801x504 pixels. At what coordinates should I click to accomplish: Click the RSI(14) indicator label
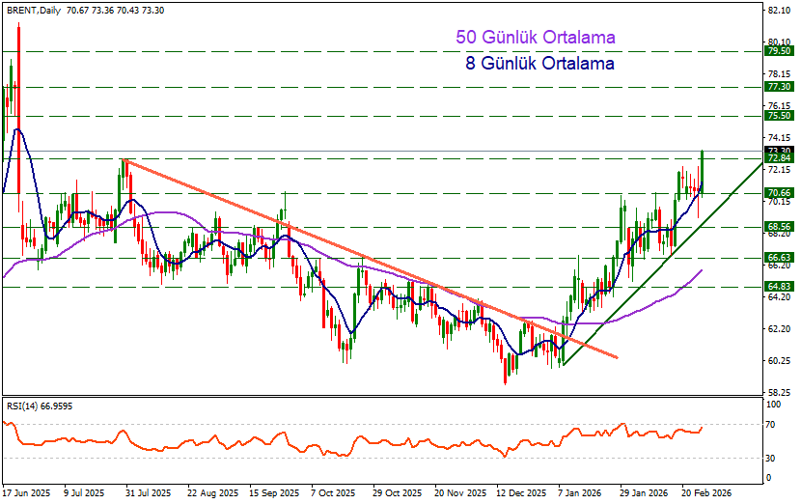(x=26, y=406)
